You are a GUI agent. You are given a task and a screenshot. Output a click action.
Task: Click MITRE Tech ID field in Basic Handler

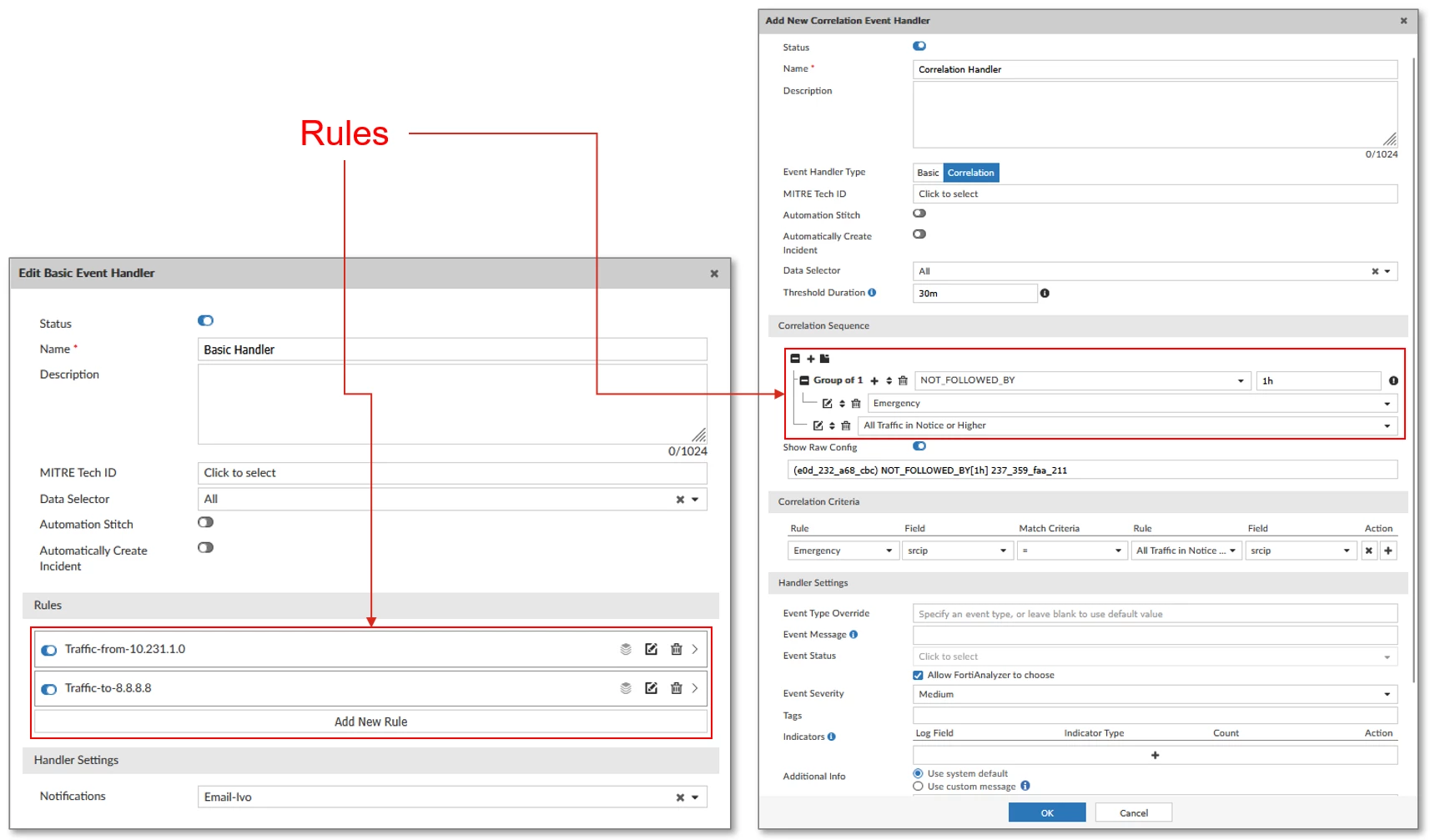point(452,473)
